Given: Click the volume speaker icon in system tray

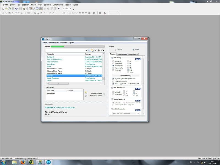Looking at the screenshot, I should pyautogui.click(x=205, y=162).
